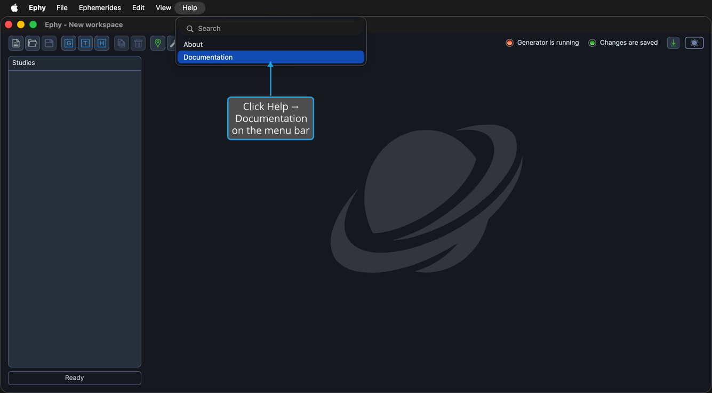Click the green location pin icon
Viewport: 712px width, 393px height.
pyautogui.click(x=158, y=43)
